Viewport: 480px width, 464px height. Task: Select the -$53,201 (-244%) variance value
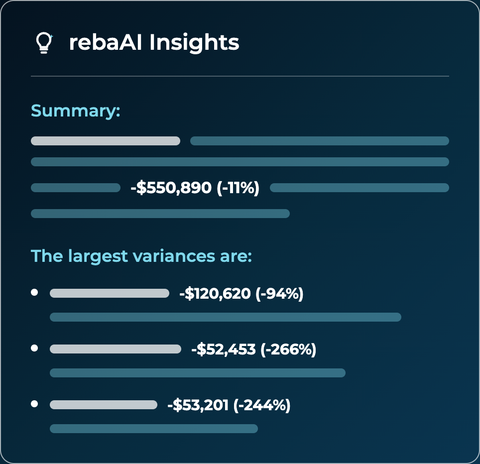[x=229, y=405]
